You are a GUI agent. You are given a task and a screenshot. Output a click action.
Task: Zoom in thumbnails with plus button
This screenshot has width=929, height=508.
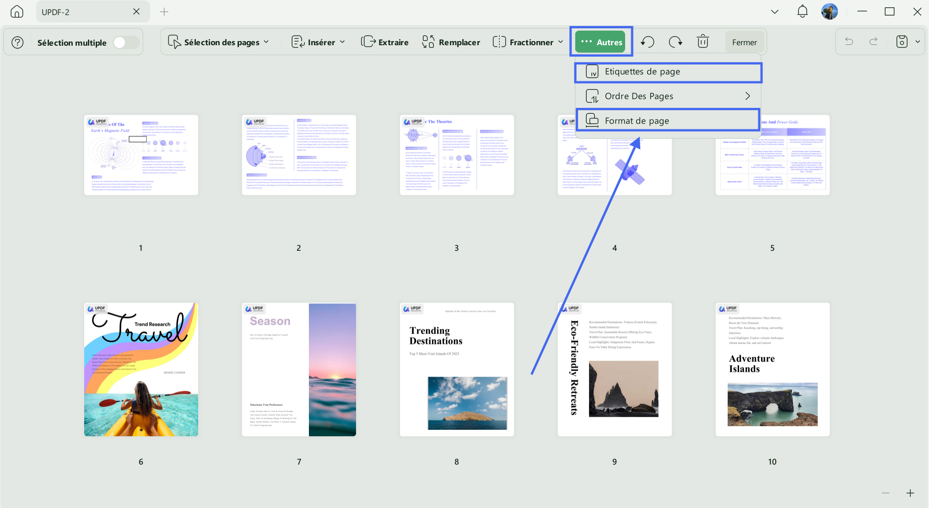[x=910, y=493]
